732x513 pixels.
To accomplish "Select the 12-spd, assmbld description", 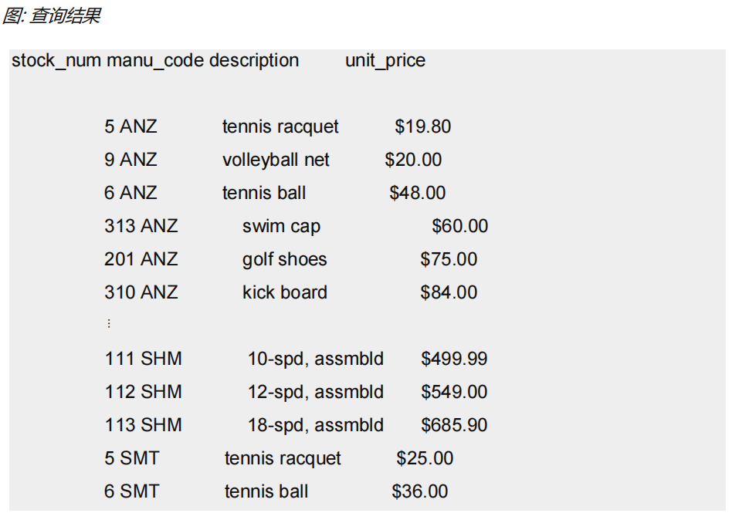I will click(x=315, y=392).
